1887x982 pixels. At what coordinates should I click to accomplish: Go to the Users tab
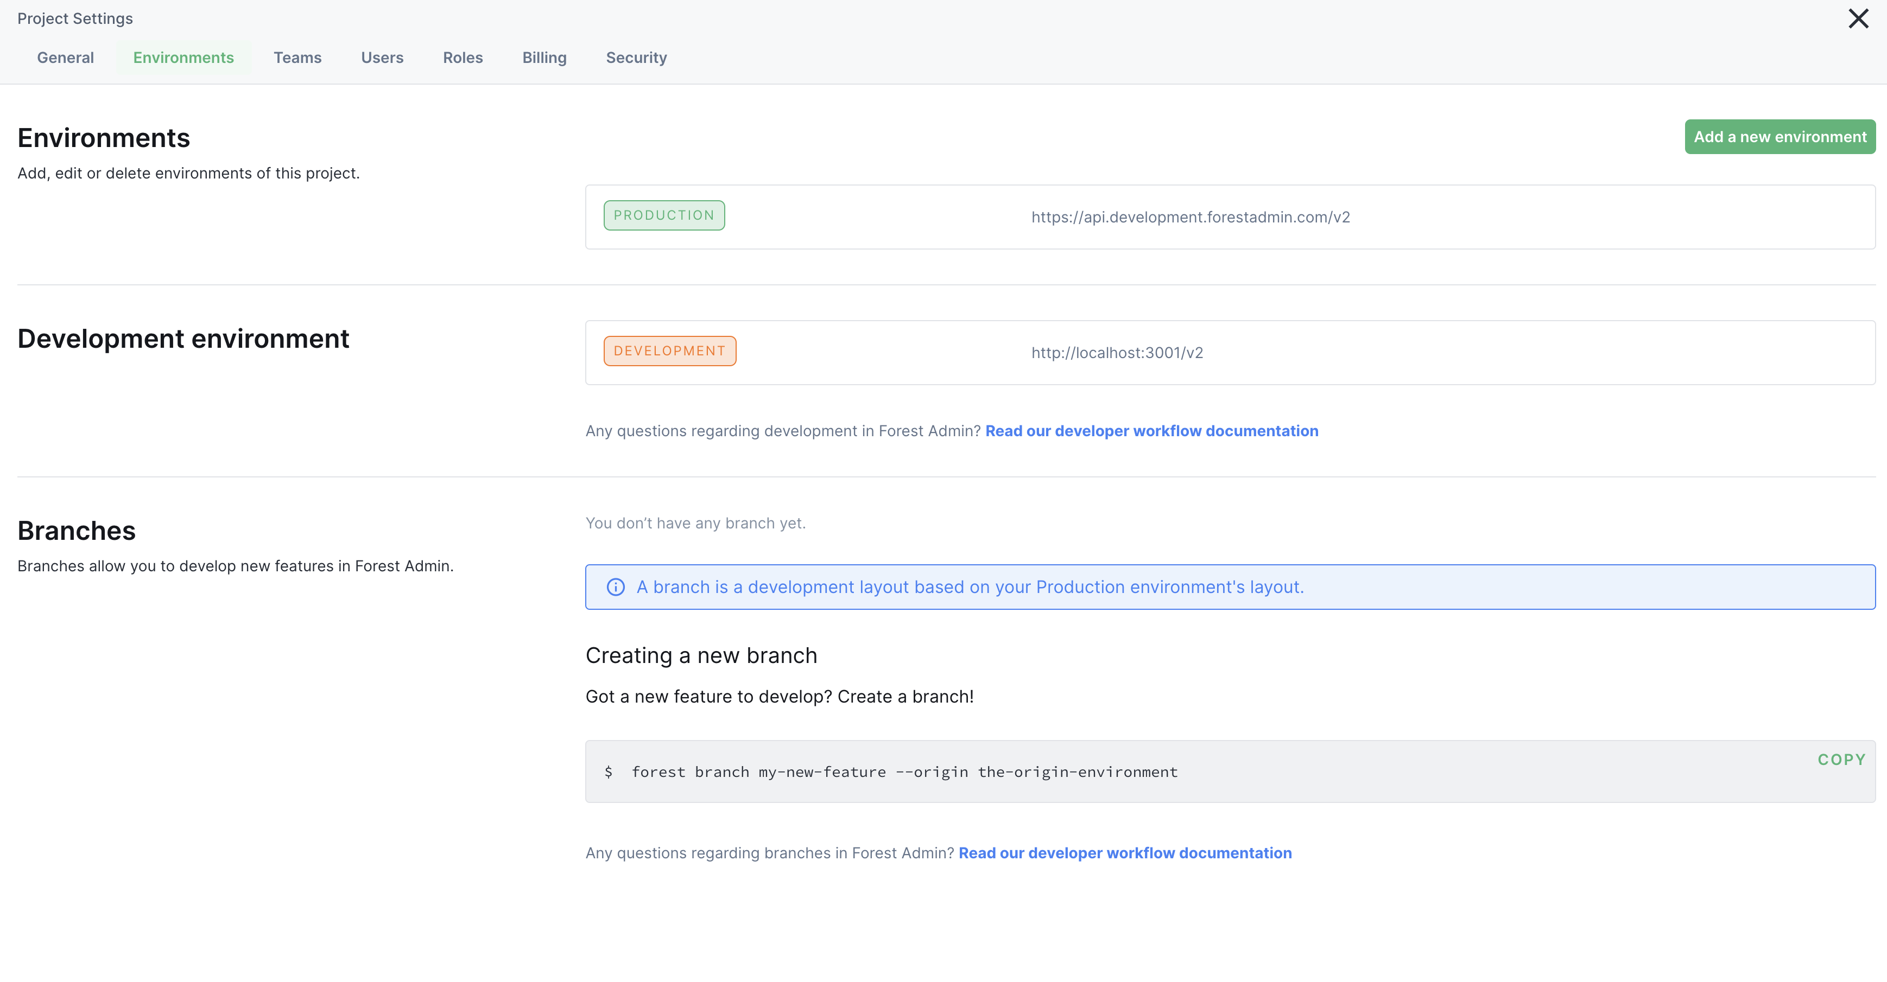click(x=382, y=58)
